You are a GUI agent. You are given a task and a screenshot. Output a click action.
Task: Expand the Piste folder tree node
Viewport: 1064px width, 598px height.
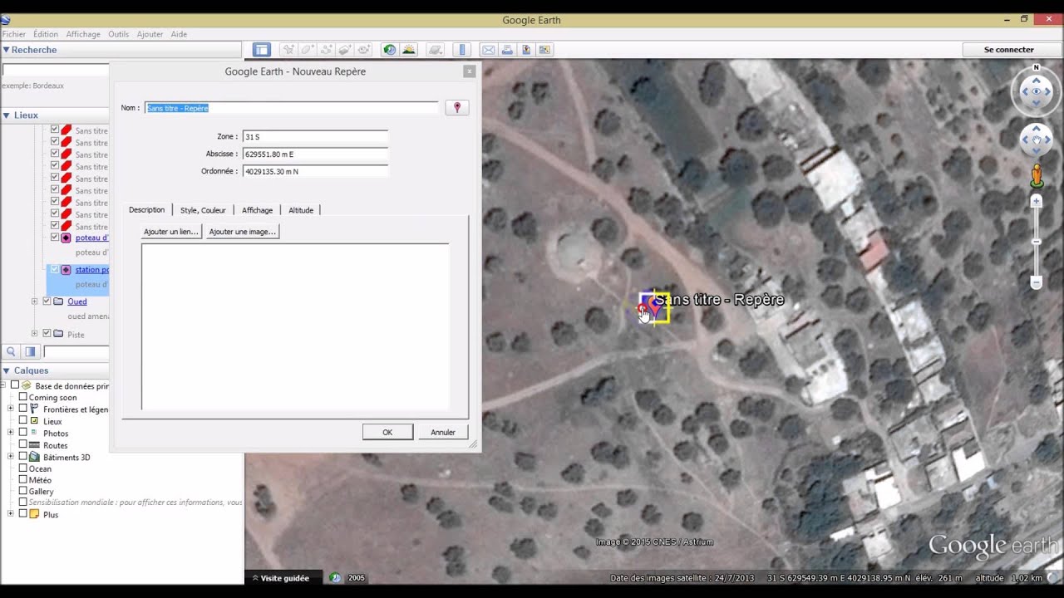coord(35,334)
